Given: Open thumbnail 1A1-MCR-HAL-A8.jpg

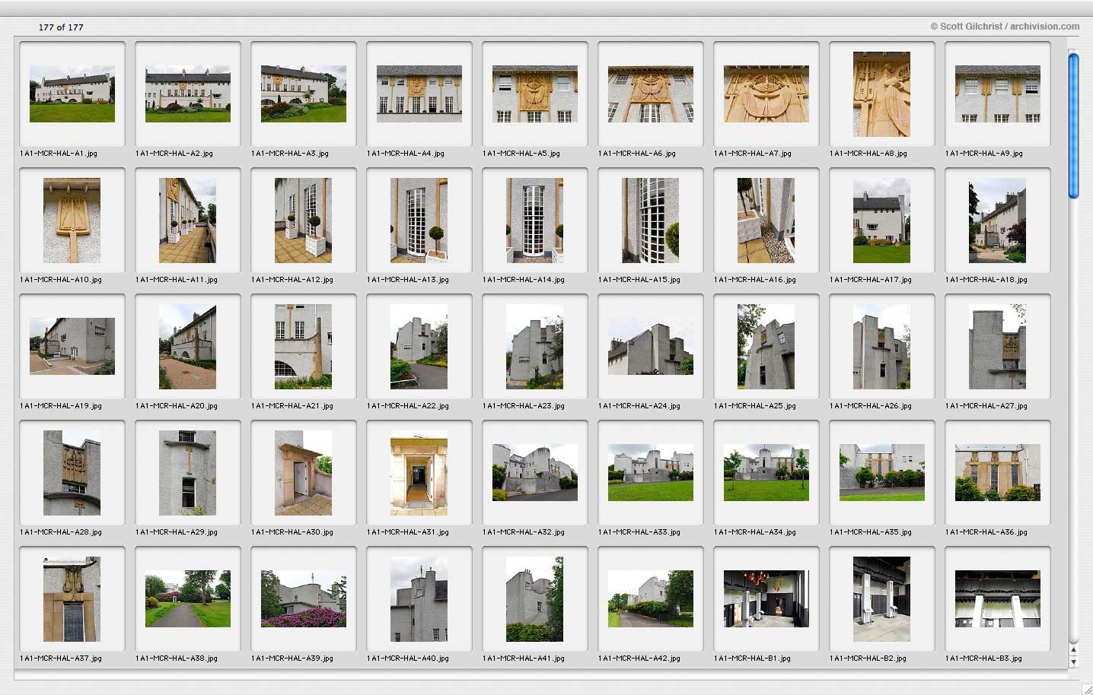Looking at the screenshot, I should (882, 94).
